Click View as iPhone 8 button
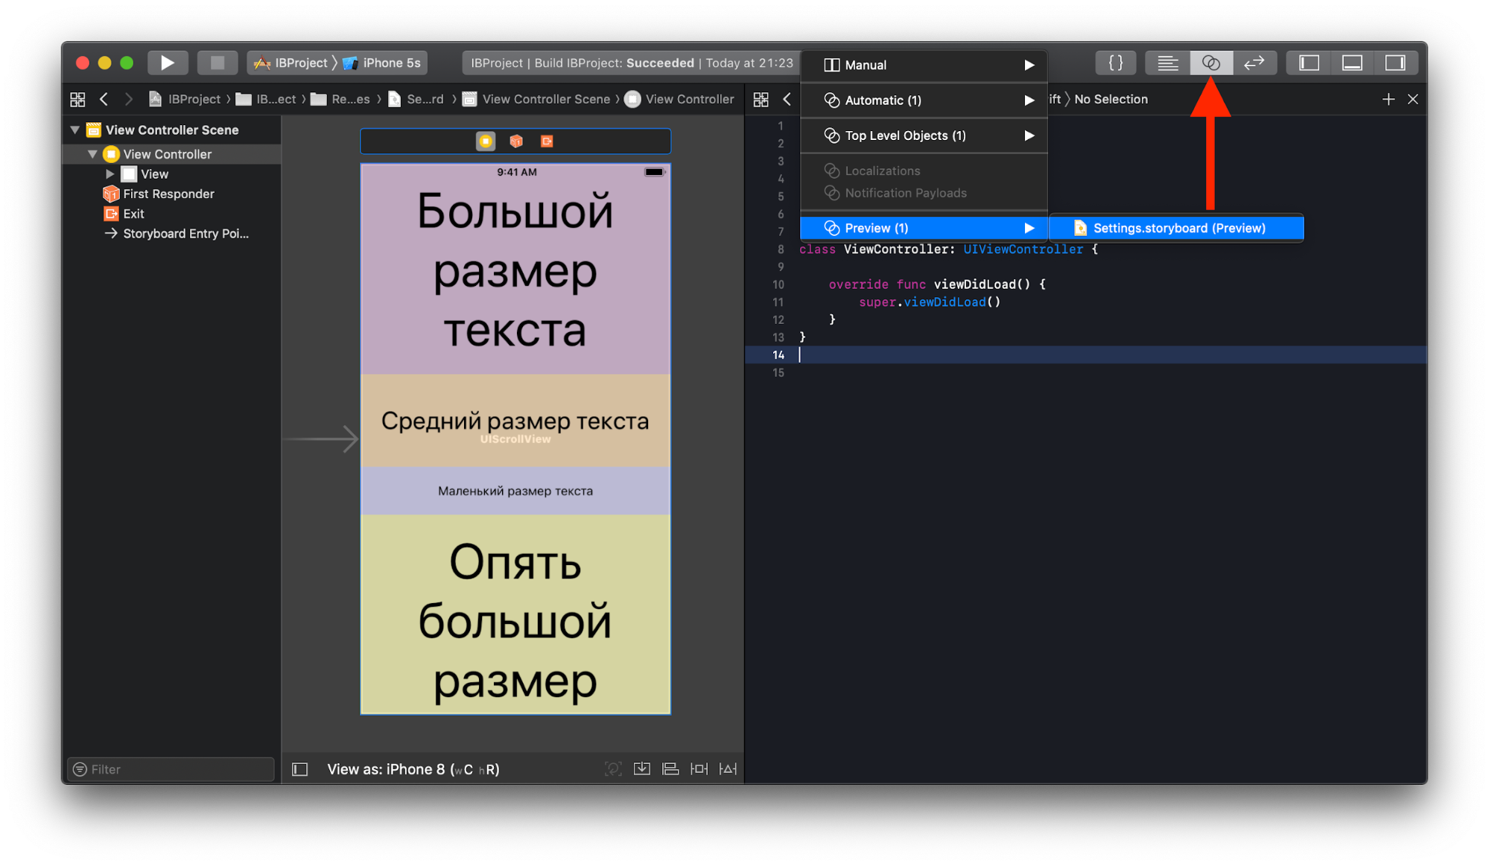Viewport: 1489px width, 866px height. click(410, 768)
